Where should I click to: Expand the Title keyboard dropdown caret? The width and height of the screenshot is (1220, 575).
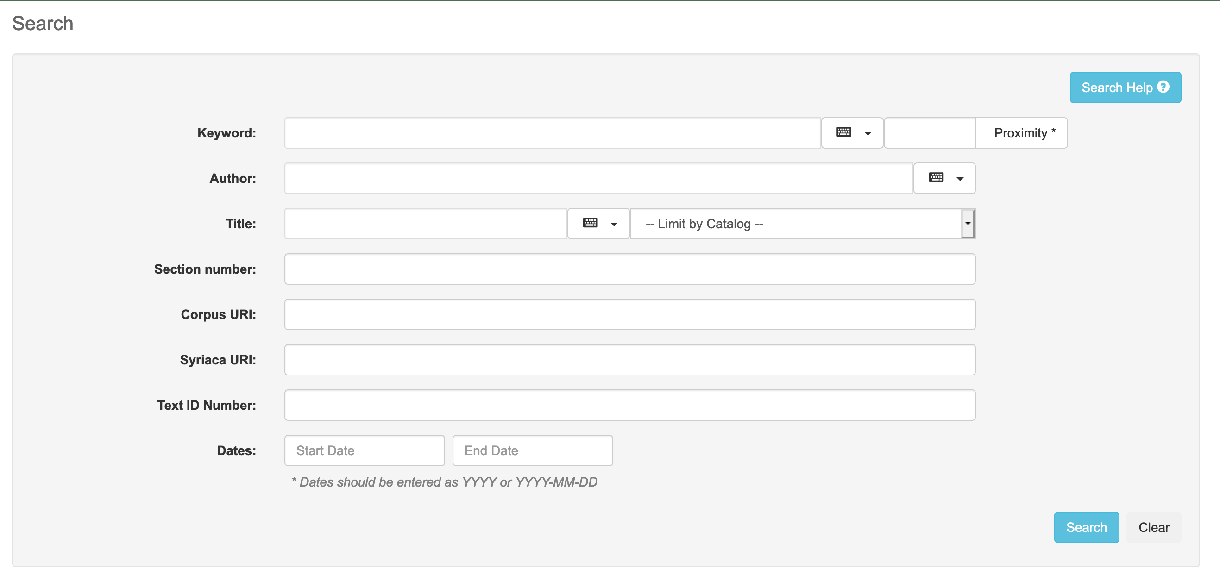click(x=614, y=225)
